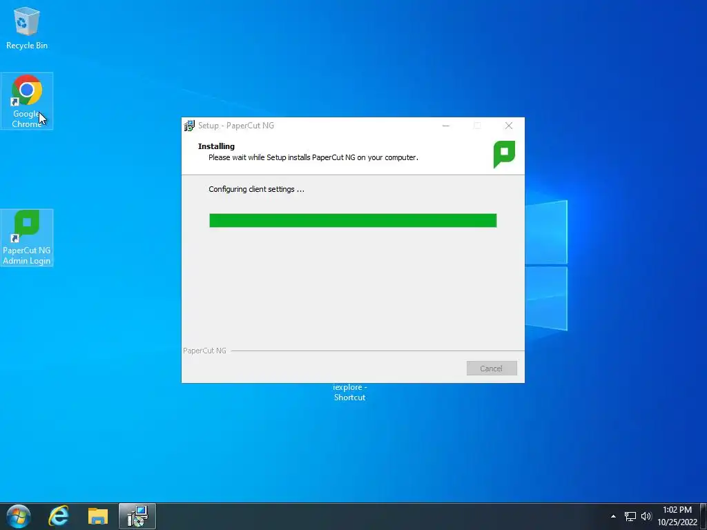This screenshot has width=707, height=530.
Task: Select the setup installer taskbar button
Action: click(x=137, y=516)
